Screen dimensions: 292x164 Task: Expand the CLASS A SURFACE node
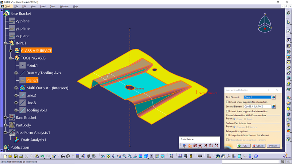11,51
